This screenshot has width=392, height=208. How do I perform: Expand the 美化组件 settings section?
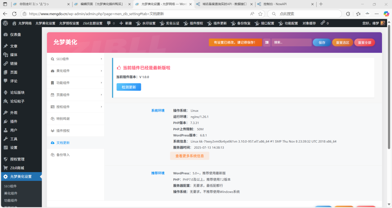coord(75,71)
